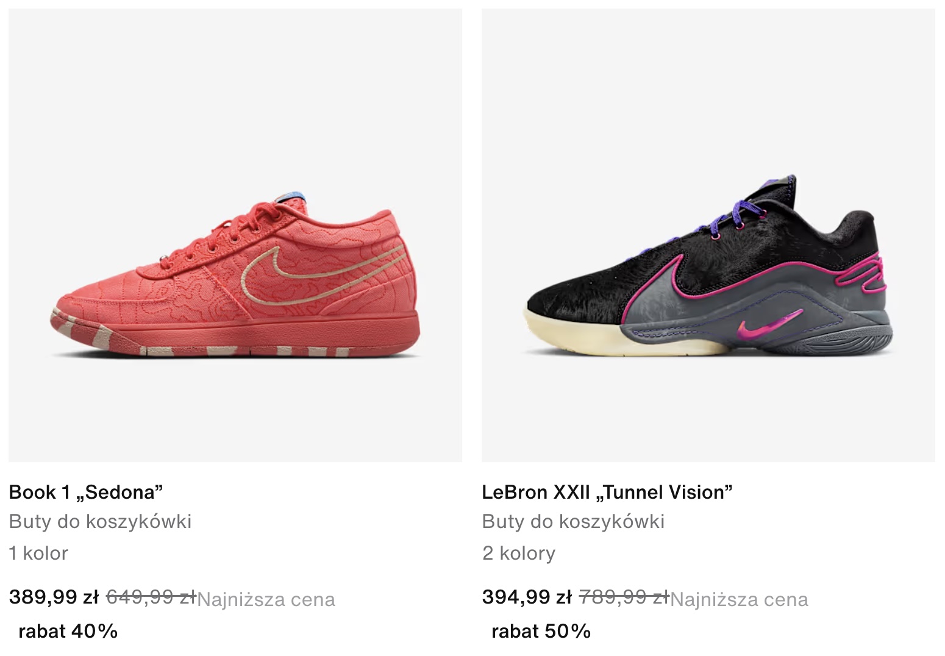Click the 389,99 zł sale price
This screenshot has height=656, width=945.
54,597
